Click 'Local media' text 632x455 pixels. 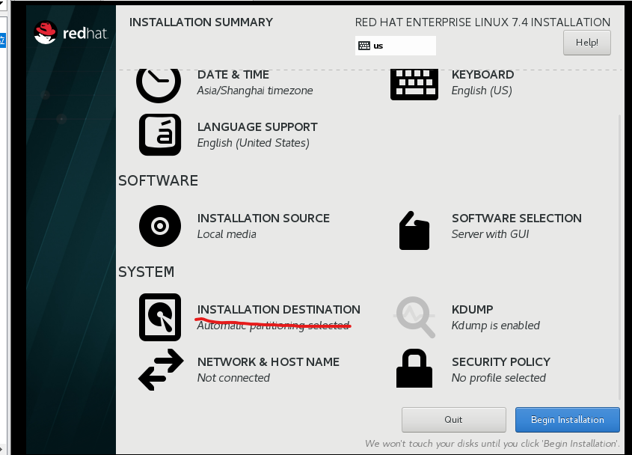227,234
